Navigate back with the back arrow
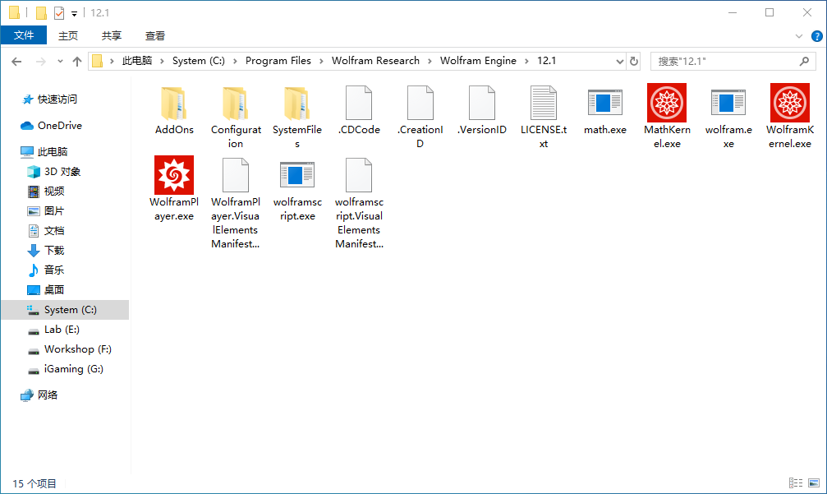This screenshot has width=827, height=494. (16, 60)
